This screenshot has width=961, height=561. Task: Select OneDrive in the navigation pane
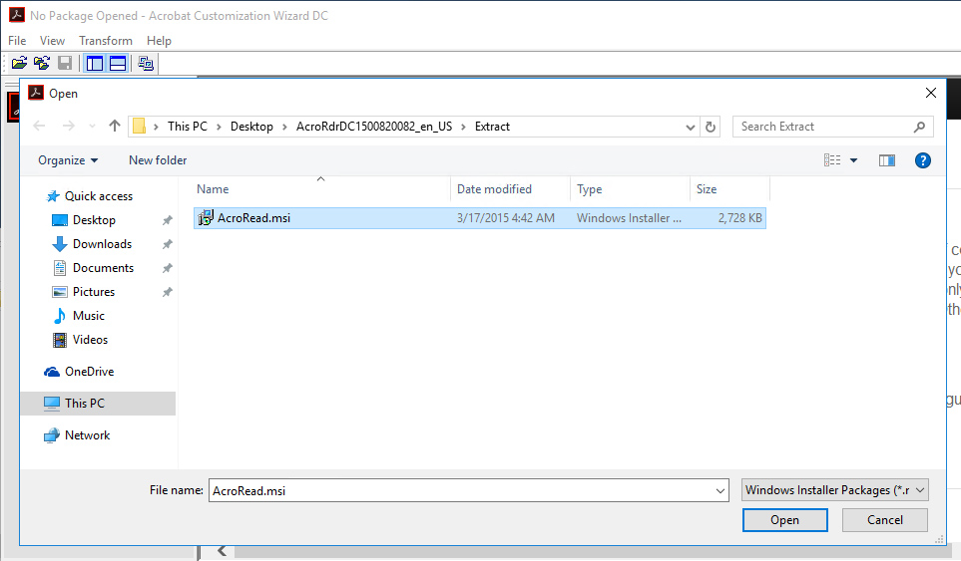[x=89, y=372]
